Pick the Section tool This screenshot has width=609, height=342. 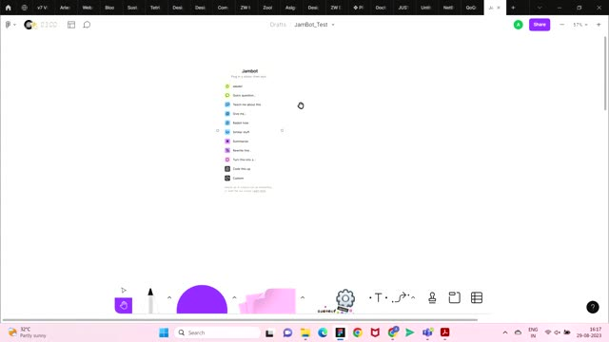click(454, 297)
